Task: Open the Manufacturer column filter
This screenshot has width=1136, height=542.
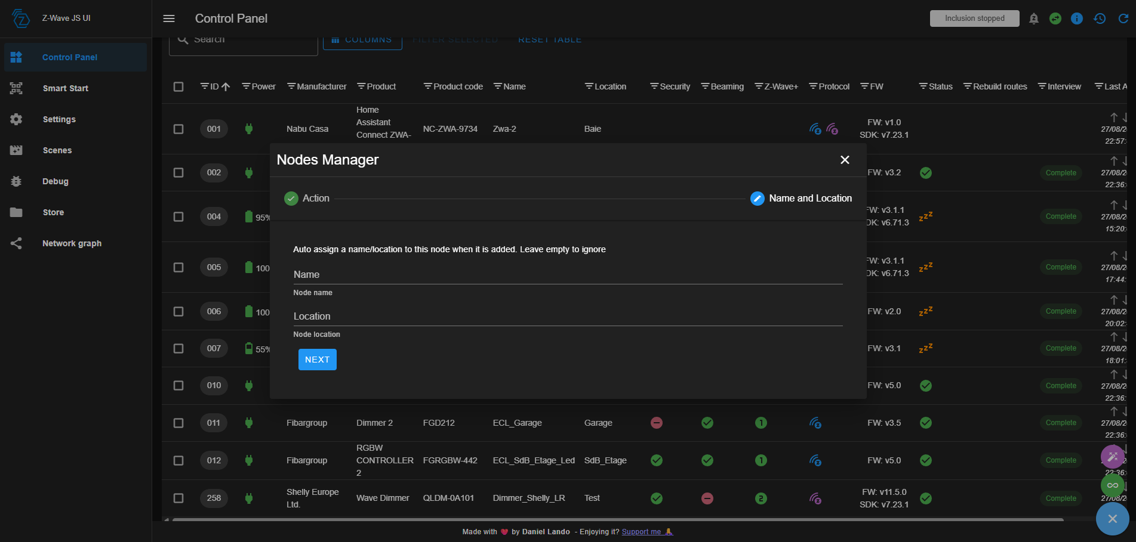Action: click(291, 86)
